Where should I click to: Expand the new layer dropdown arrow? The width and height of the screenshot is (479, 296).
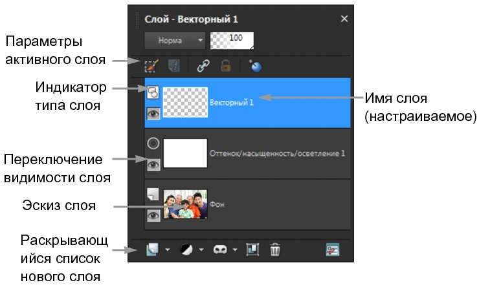coord(168,249)
